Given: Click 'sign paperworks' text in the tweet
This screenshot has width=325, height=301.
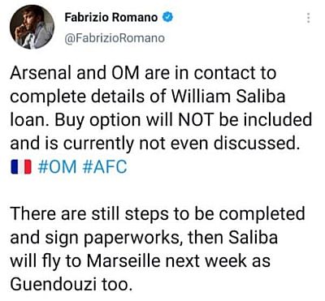Looking at the screenshot, I should tap(111, 238).
